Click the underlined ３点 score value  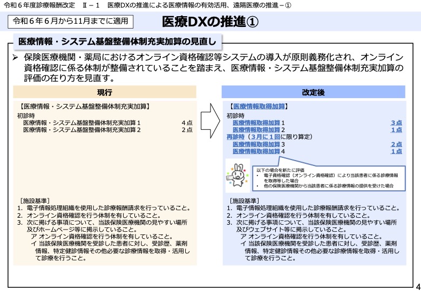click(x=396, y=123)
